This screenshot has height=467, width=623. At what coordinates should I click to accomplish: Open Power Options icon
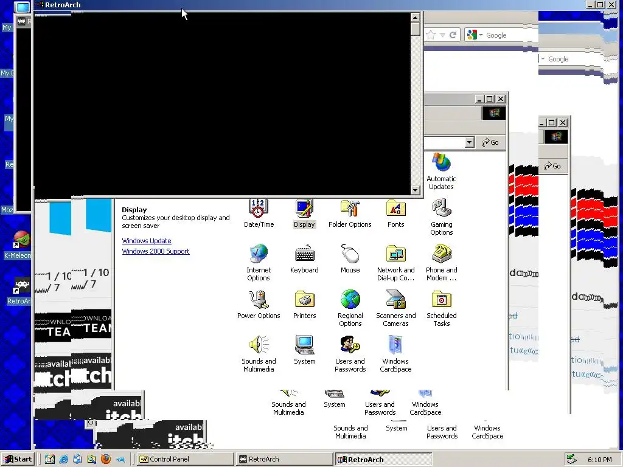tap(258, 304)
